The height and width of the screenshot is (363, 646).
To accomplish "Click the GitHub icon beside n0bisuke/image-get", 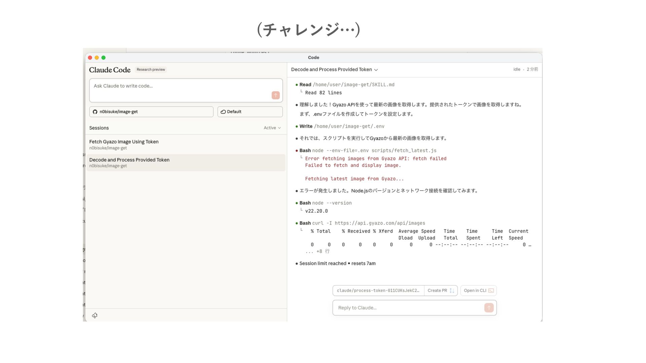I will tap(95, 112).
